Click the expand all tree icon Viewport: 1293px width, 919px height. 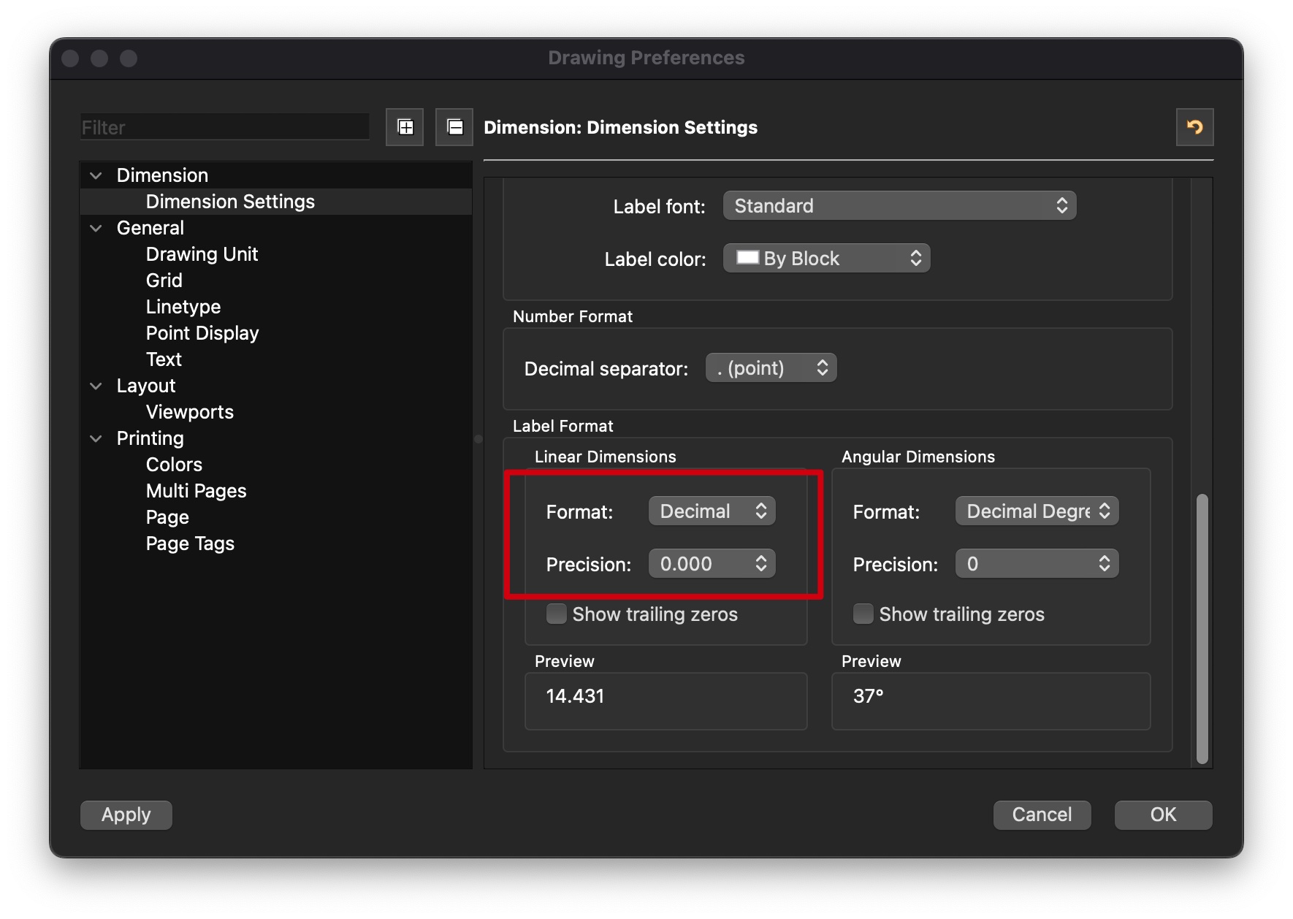(x=405, y=127)
